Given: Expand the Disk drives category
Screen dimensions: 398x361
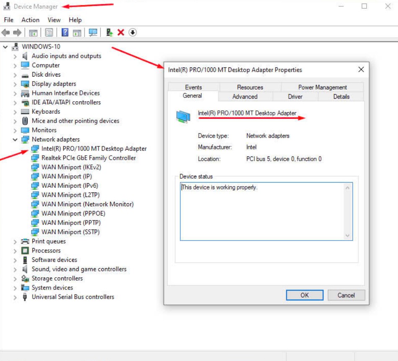Looking at the screenshot, I should coord(15,75).
